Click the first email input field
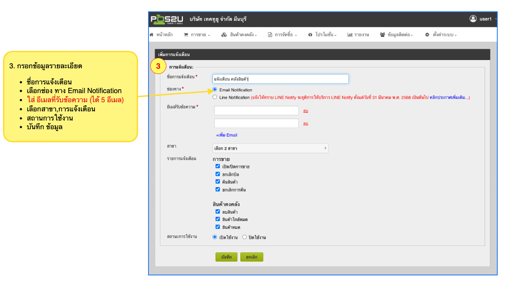 (x=256, y=111)
